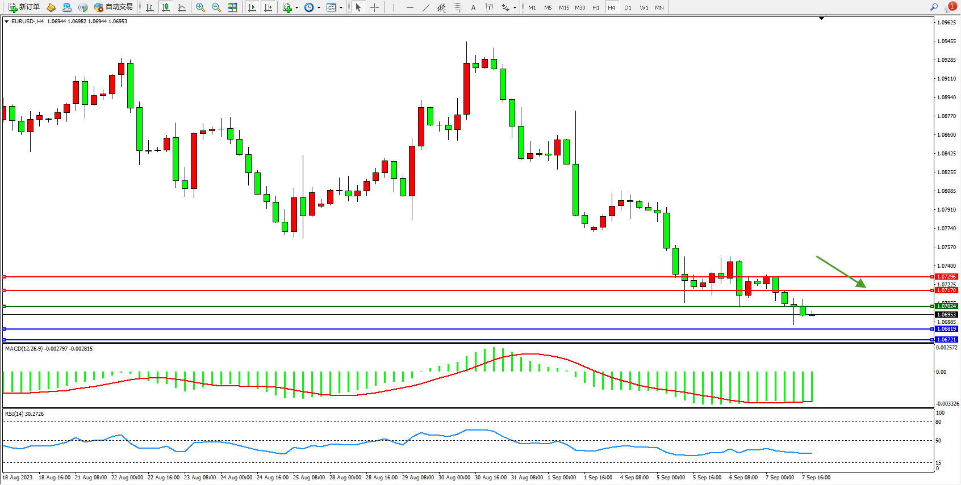Switch to D1 timeframe

[x=628, y=7]
